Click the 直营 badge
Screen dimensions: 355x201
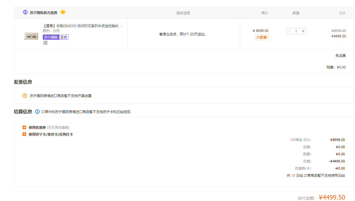(x=64, y=37)
